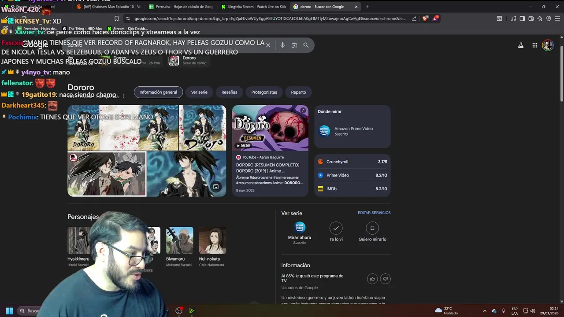Open the IMDb 8.2/10 rating row
Image resolution: width=564 pixels, height=317 pixels.
[x=352, y=188]
